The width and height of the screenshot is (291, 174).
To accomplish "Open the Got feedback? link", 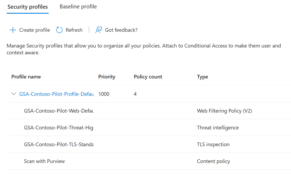I will (x=121, y=30).
